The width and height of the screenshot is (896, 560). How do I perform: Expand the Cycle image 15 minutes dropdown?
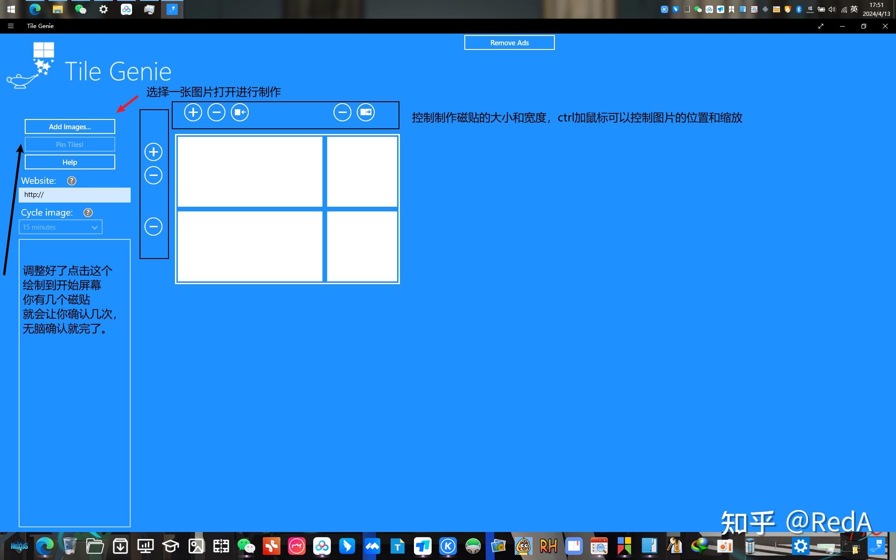(61, 227)
